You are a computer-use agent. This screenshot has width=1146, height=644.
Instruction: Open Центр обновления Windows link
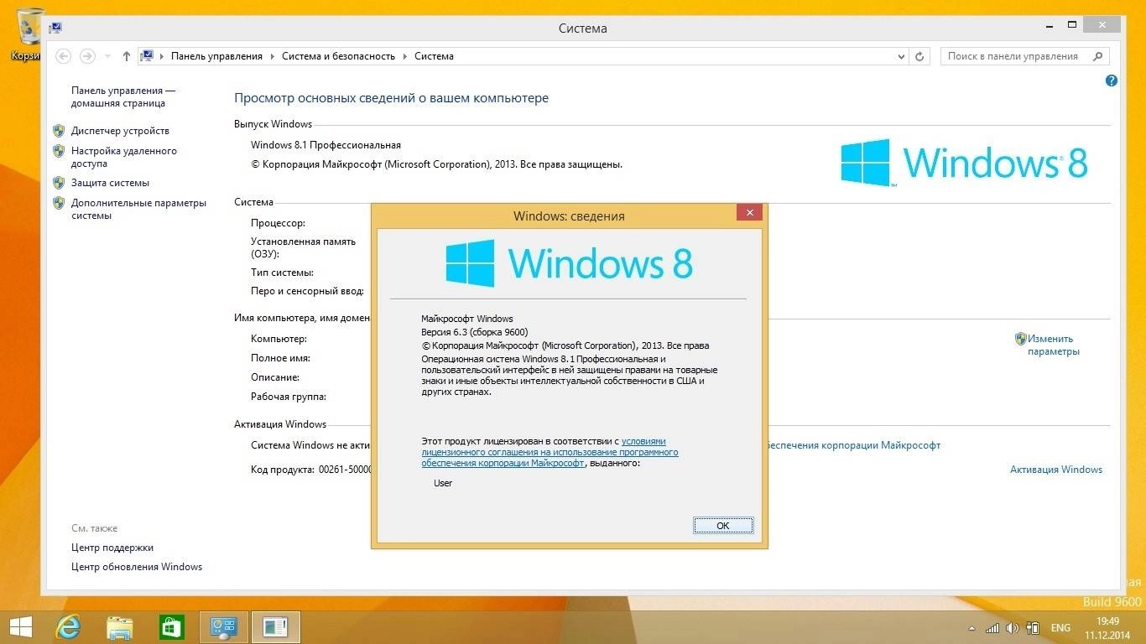click(137, 567)
